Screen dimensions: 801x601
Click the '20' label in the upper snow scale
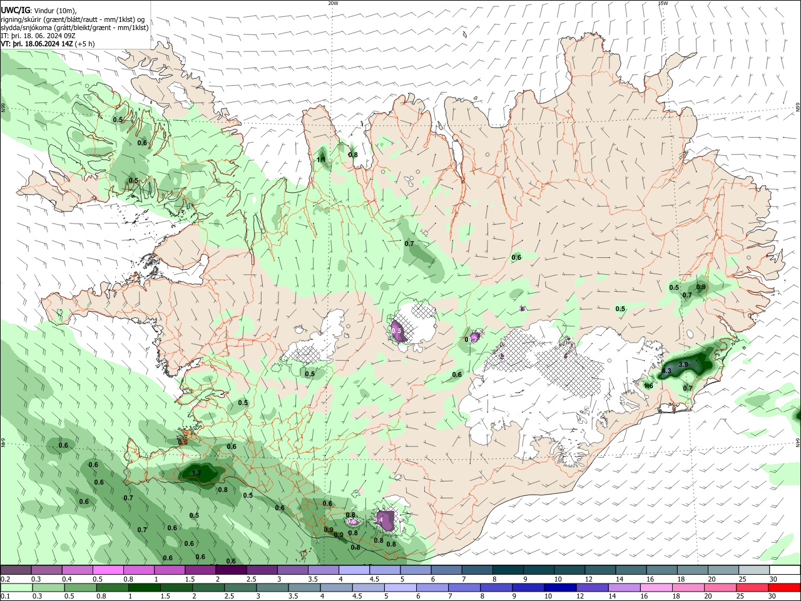(712, 579)
